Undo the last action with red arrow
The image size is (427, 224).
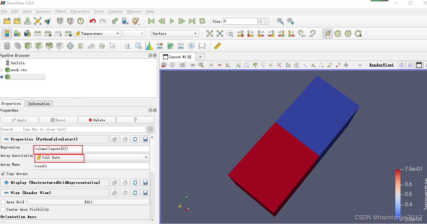tap(93, 21)
